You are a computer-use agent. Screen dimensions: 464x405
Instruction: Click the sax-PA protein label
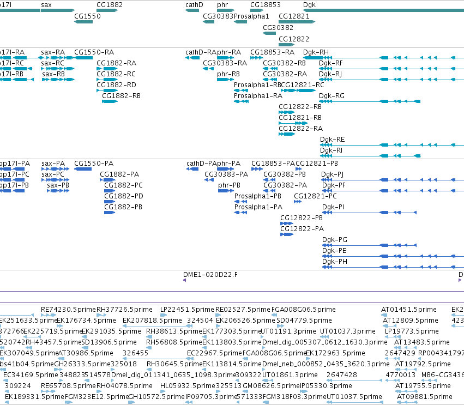(x=53, y=164)
